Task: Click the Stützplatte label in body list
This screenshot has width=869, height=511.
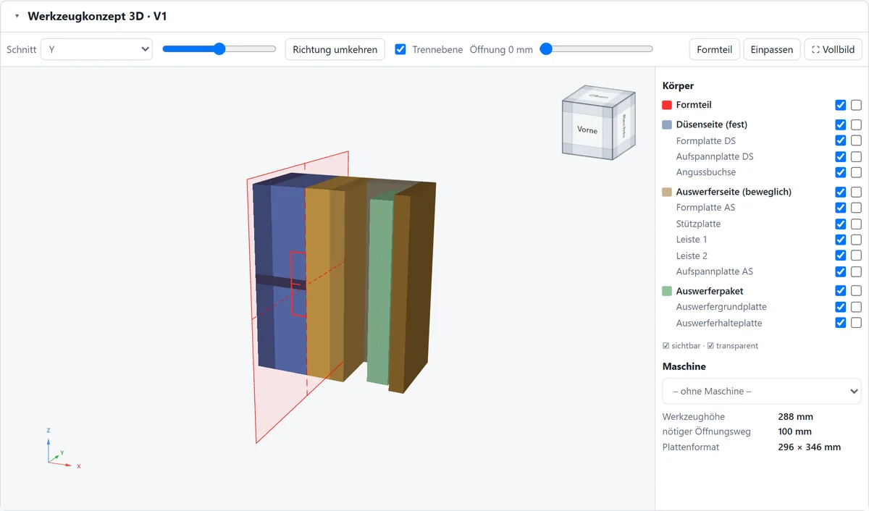Action: [698, 224]
